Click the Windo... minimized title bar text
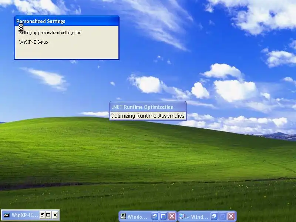 click(137, 217)
